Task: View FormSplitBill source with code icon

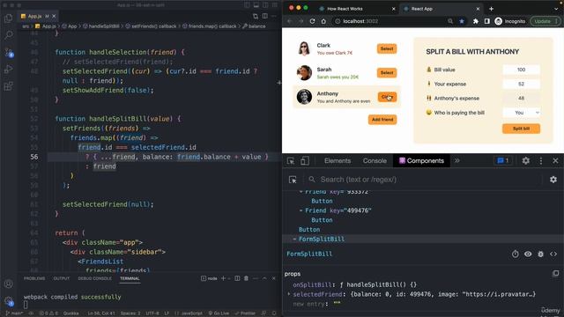Action: [x=553, y=254]
